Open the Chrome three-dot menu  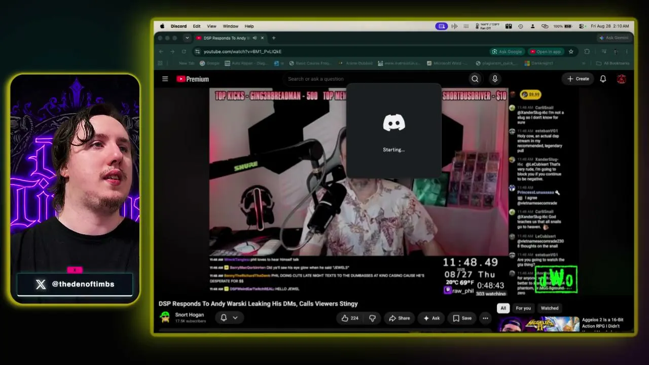tap(627, 51)
